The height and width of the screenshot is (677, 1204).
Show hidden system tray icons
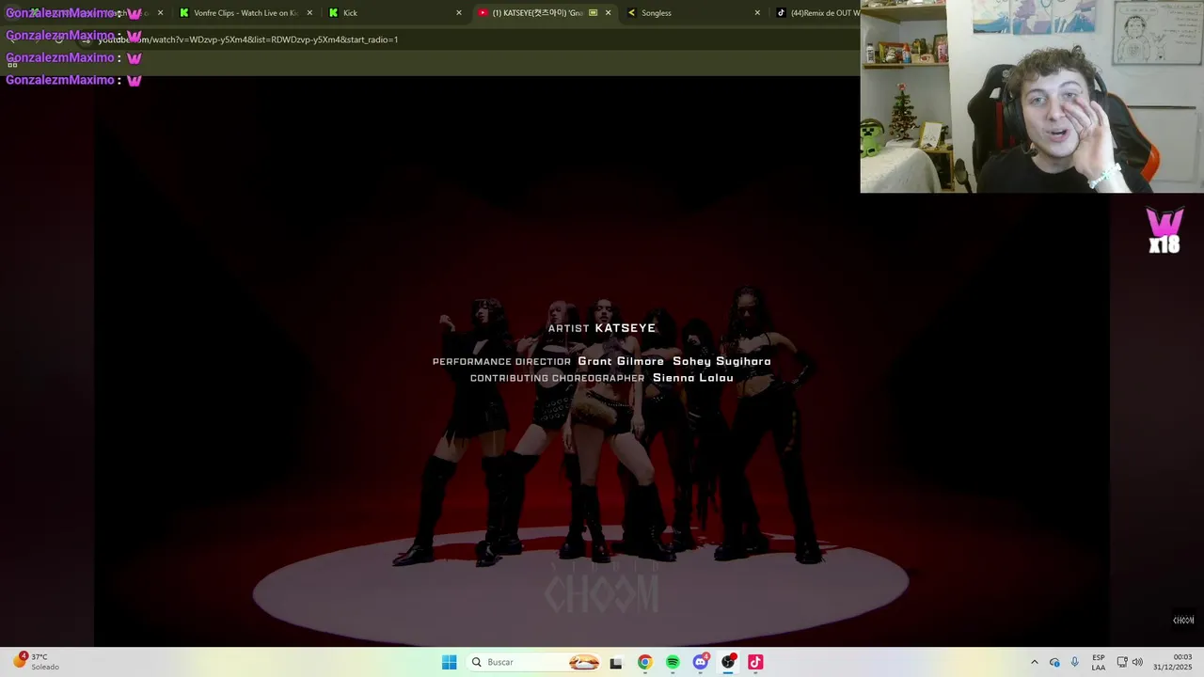coord(1035,662)
